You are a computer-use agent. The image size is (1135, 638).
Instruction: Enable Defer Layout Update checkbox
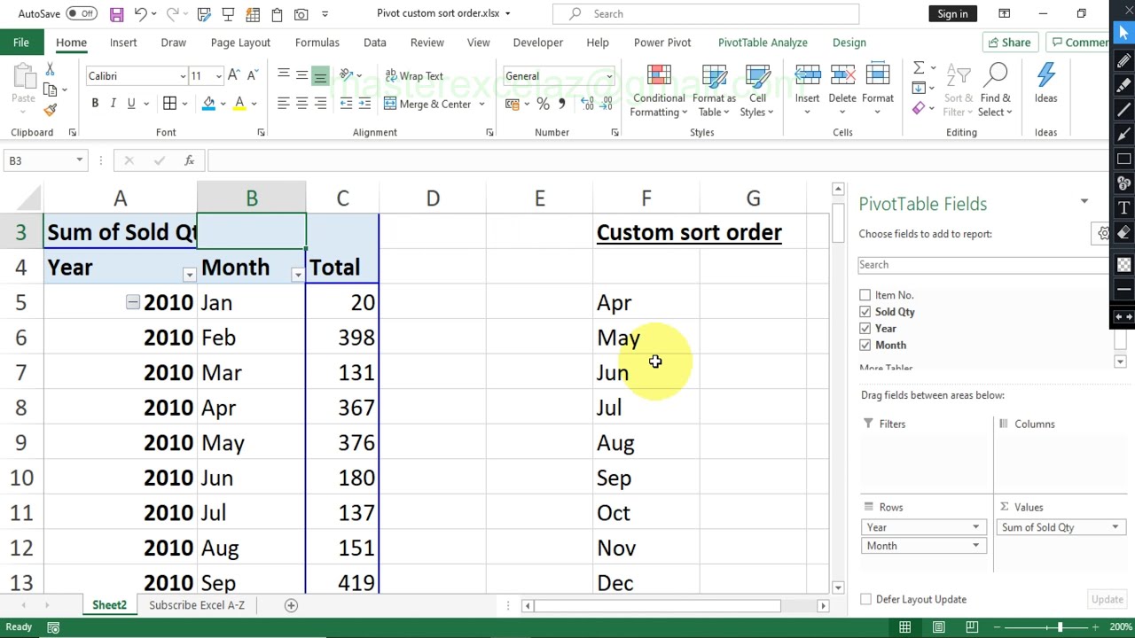tap(865, 600)
